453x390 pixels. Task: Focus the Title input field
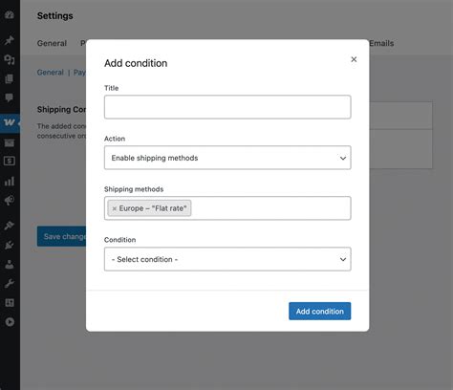tap(227, 107)
